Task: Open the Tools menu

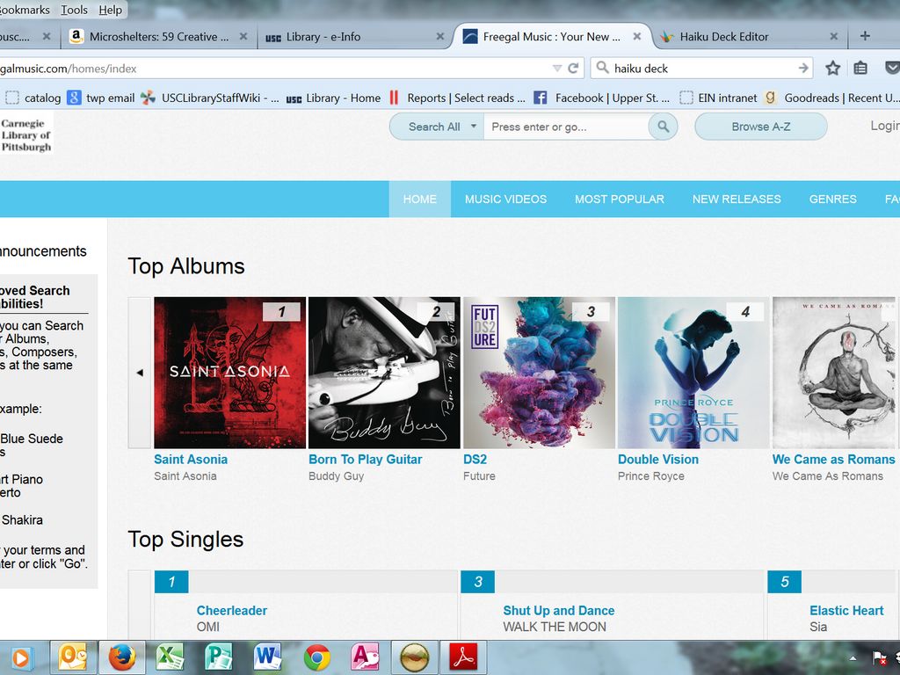Action: point(74,10)
